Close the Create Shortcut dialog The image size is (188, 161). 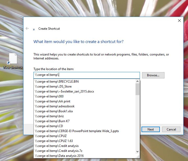click(179, 21)
